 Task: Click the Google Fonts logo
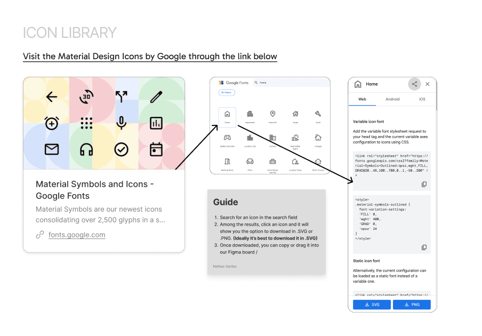click(x=234, y=83)
